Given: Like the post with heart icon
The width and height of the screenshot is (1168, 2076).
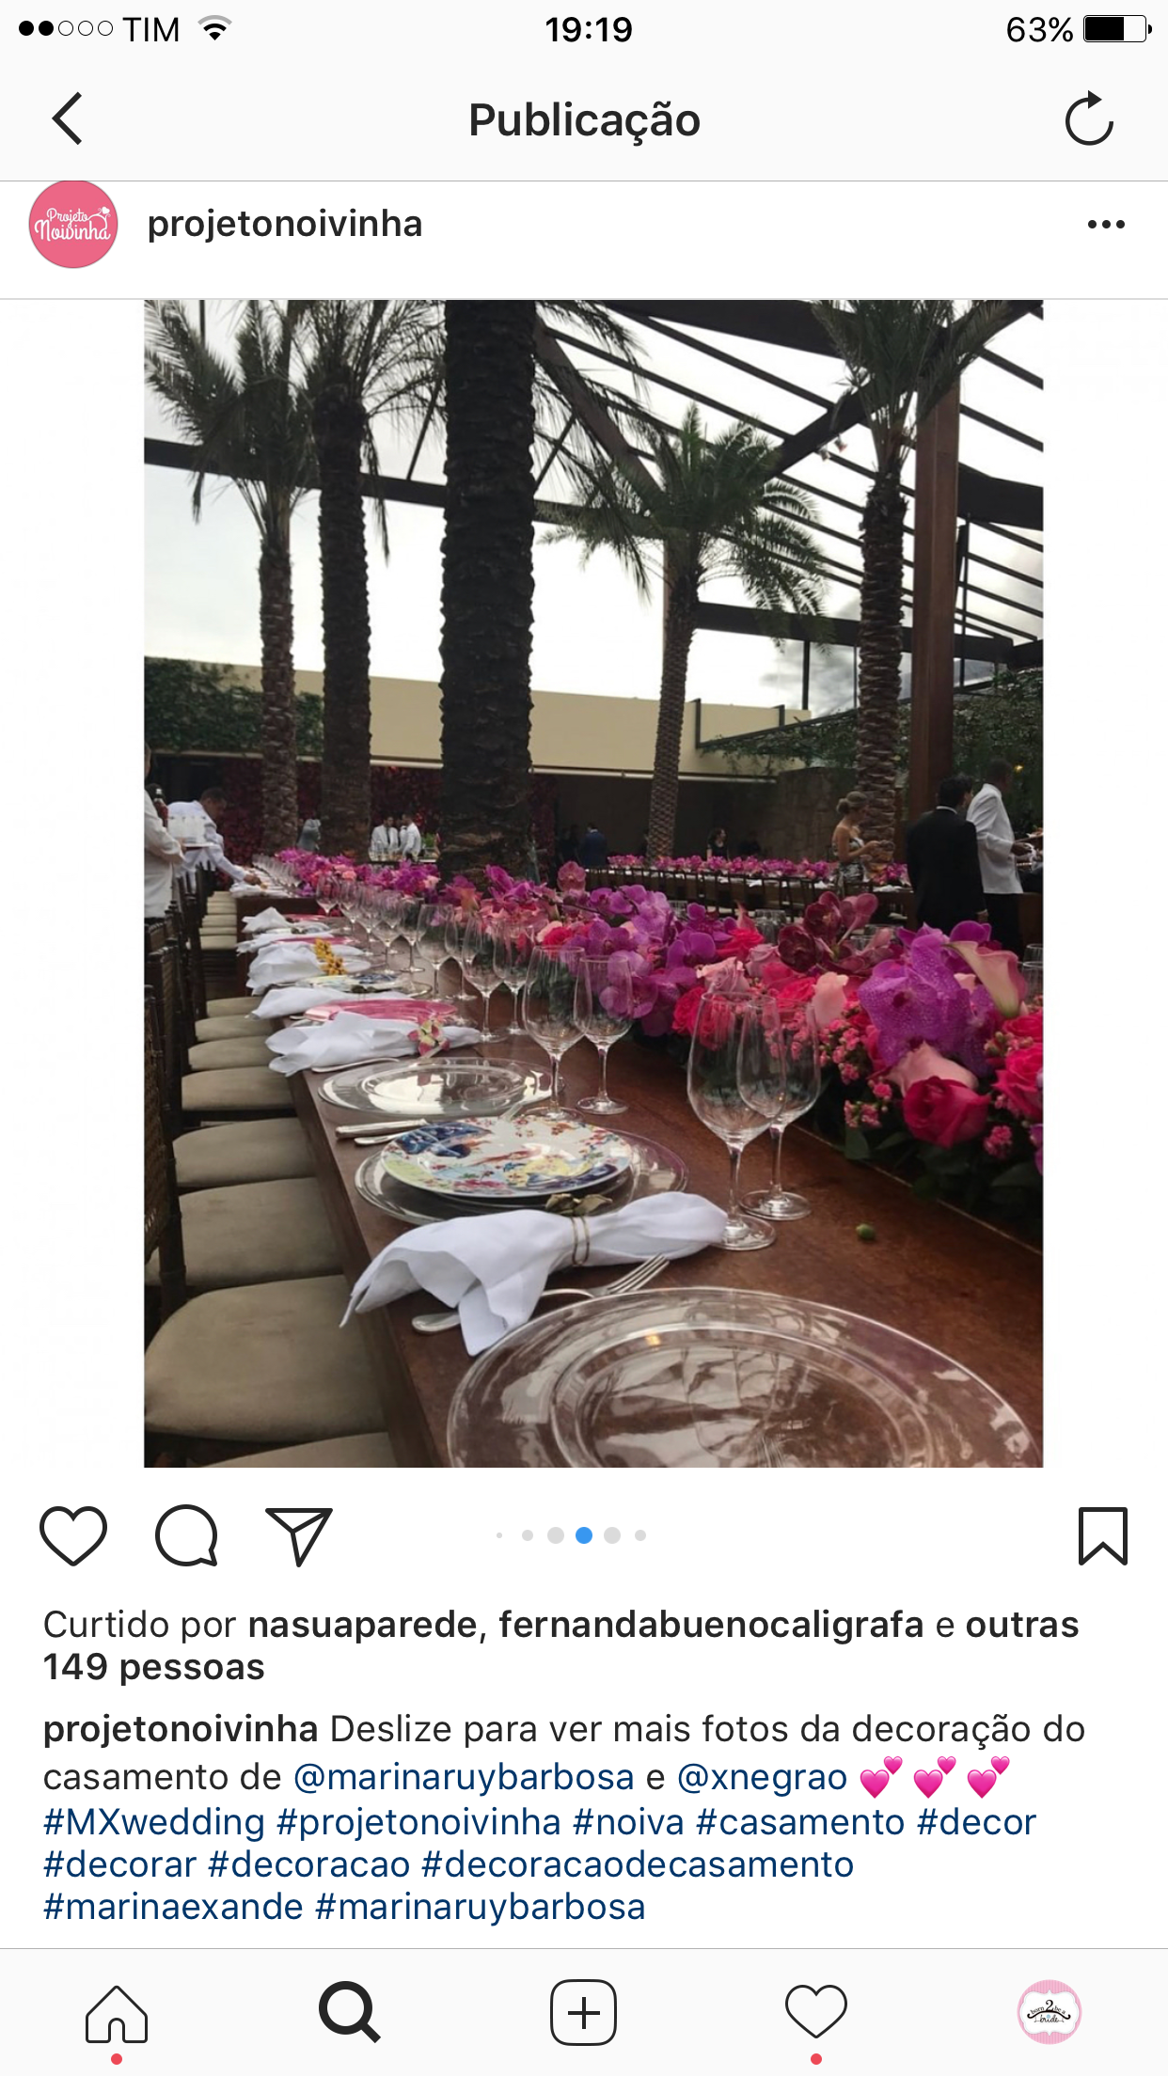Looking at the screenshot, I should (x=73, y=1535).
